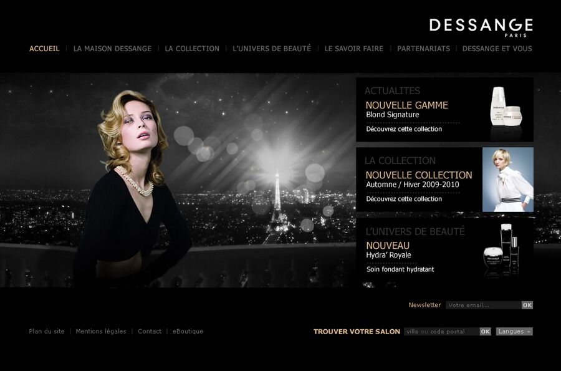The width and height of the screenshot is (561, 371).
Task: Expand the Langues dropdown
Action: (x=514, y=332)
